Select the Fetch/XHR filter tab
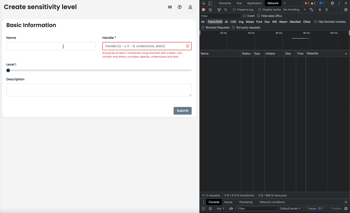Image resolution: width=350 pixels, height=213 pixels. pyautogui.click(x=215, y=22)
